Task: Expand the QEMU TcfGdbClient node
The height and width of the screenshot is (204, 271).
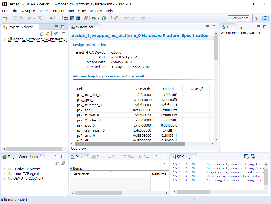Action: pyautogui.click(x=5, y=179)
